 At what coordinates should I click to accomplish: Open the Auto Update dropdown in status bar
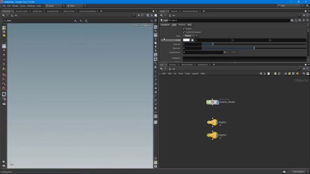[x=300, y=172]
